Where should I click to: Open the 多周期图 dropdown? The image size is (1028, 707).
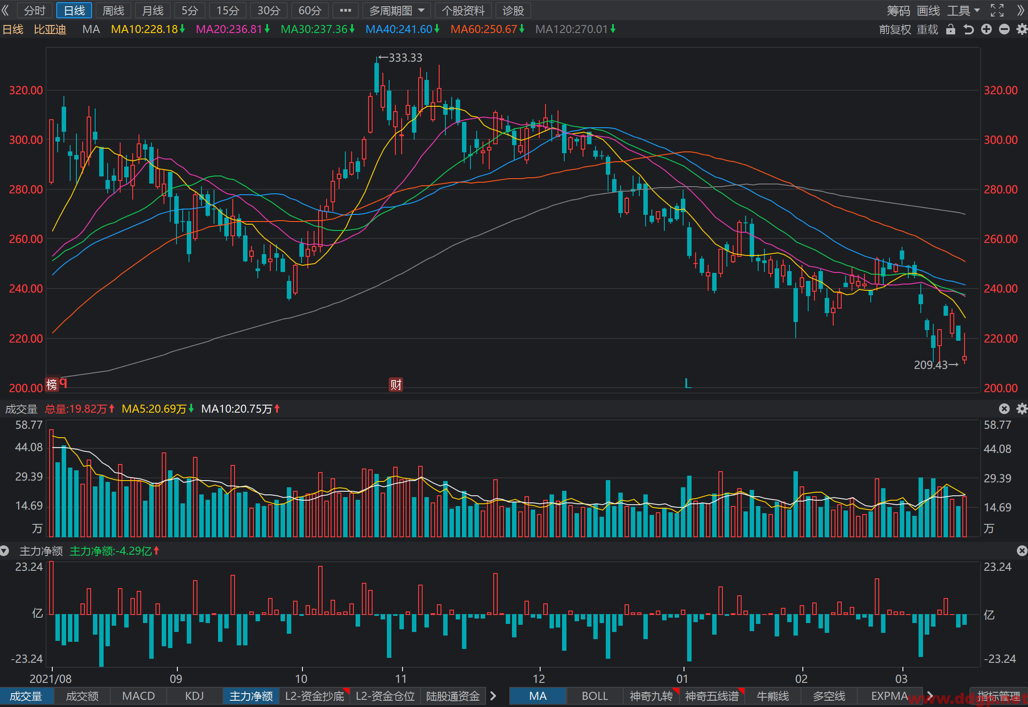(x=396, y=10)
